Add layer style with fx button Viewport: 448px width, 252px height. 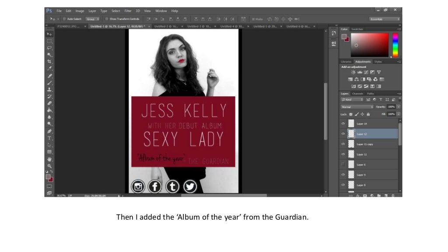tap(358, 196)
